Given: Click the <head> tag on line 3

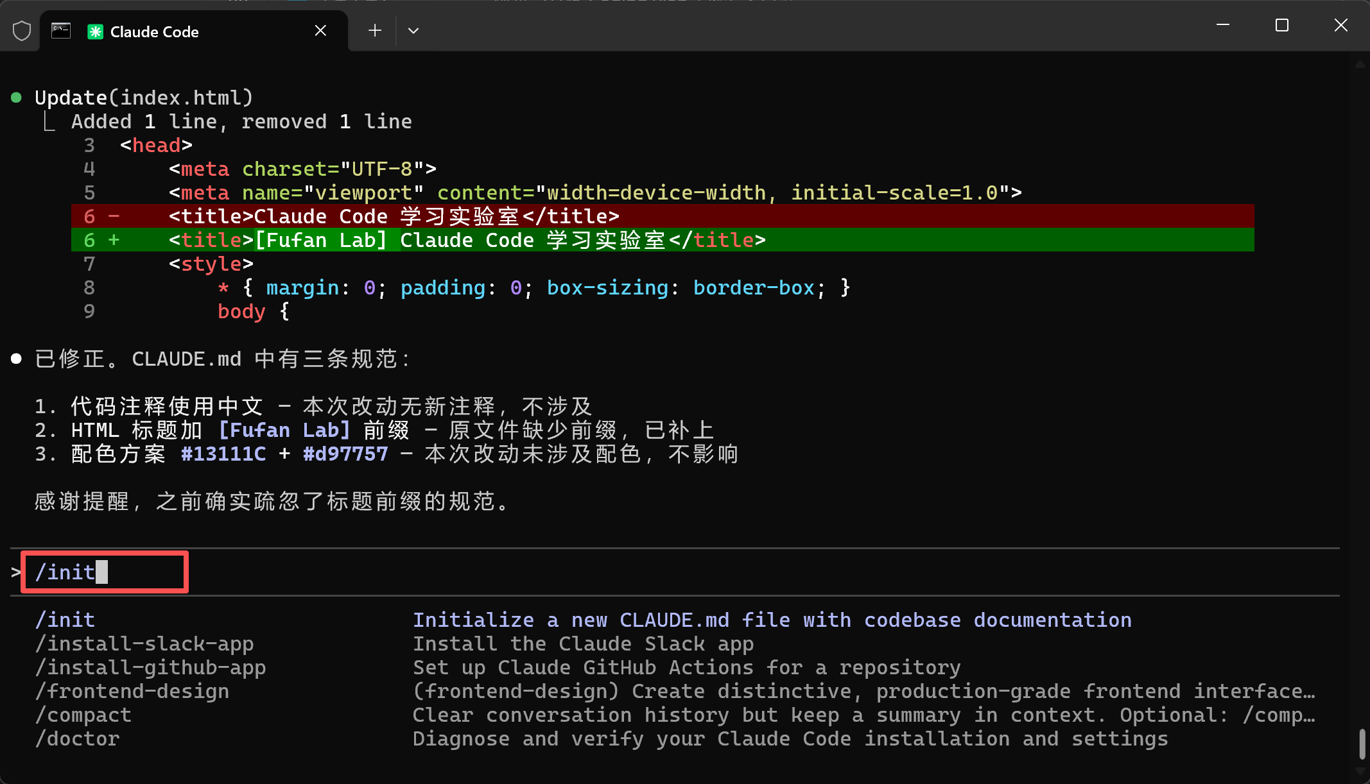Looking at the screenshot, I should (157, 145).
